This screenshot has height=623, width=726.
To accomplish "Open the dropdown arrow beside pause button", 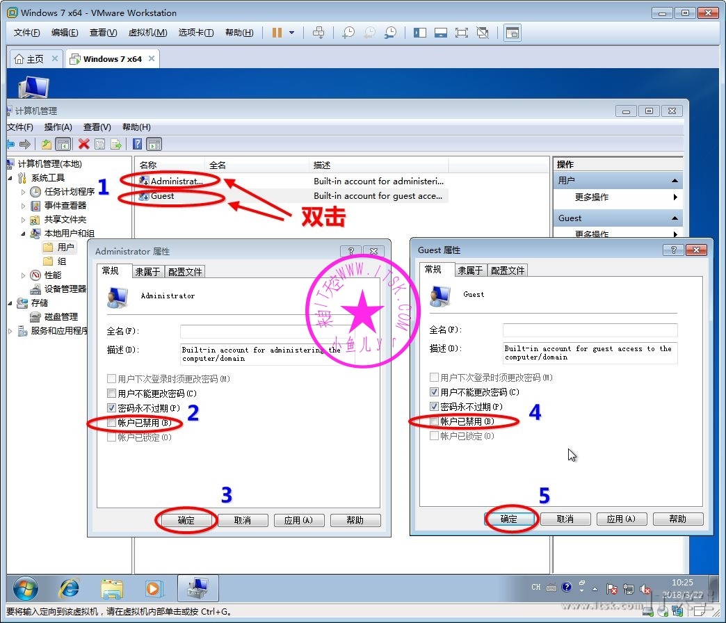I will tap(292, 33).
